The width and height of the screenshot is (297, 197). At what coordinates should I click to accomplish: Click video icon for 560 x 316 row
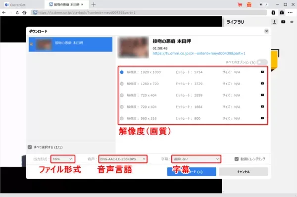(262, 118)
